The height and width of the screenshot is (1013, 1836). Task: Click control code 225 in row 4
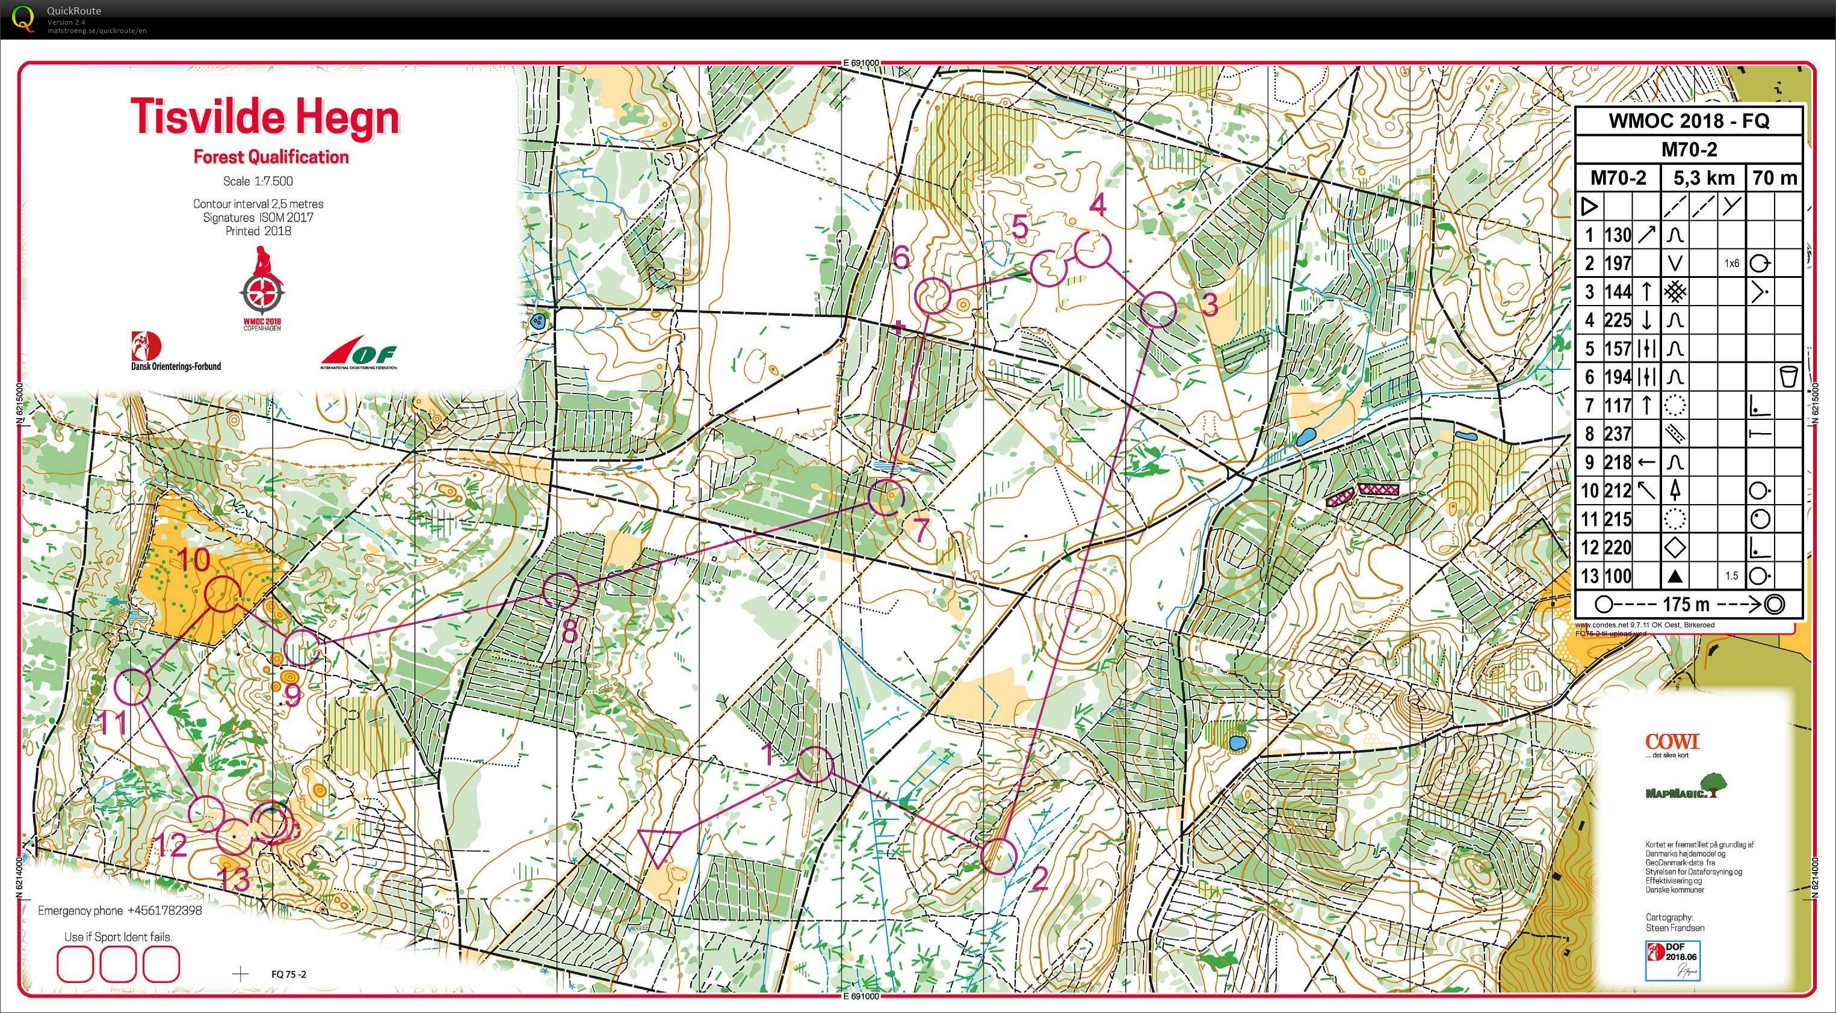1618,320
